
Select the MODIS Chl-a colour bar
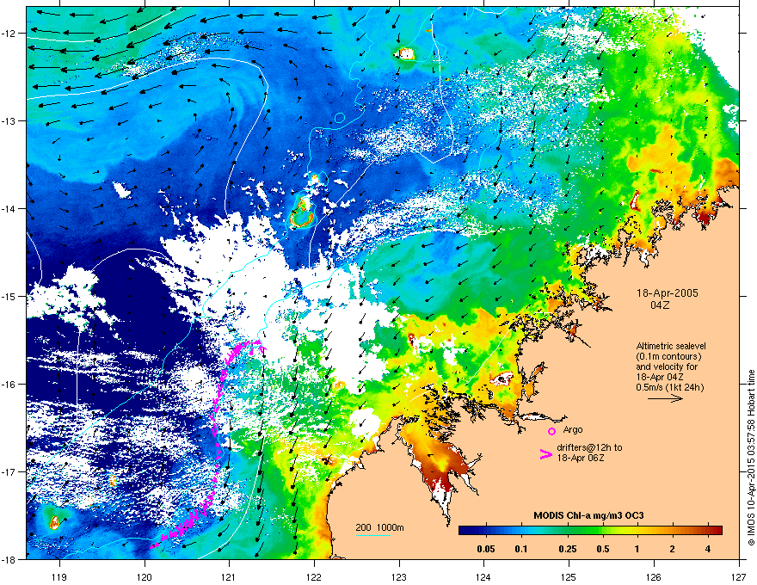tap(590, 530)
